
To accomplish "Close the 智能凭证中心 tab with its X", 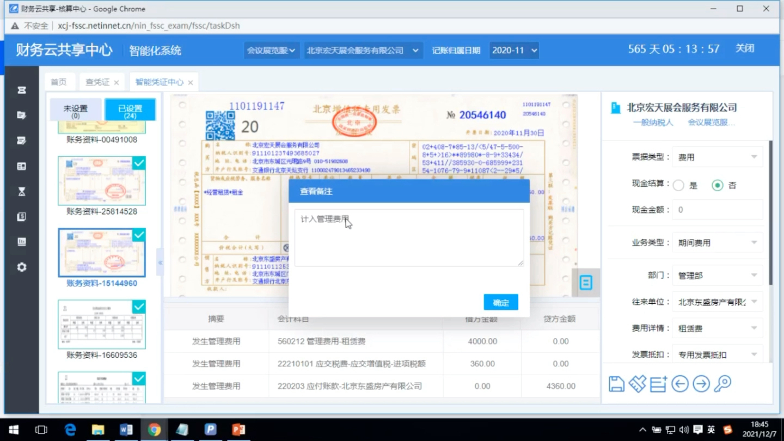I will (190, 83).
